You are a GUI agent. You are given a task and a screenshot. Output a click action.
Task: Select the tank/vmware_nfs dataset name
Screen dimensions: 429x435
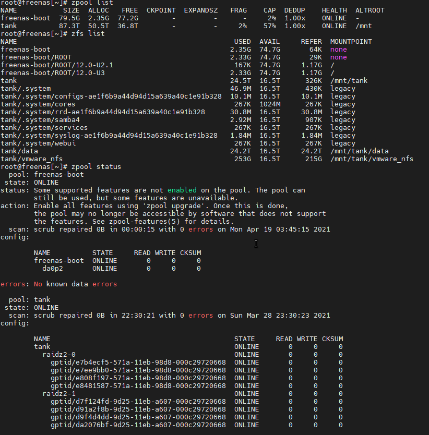coord(31,159)
